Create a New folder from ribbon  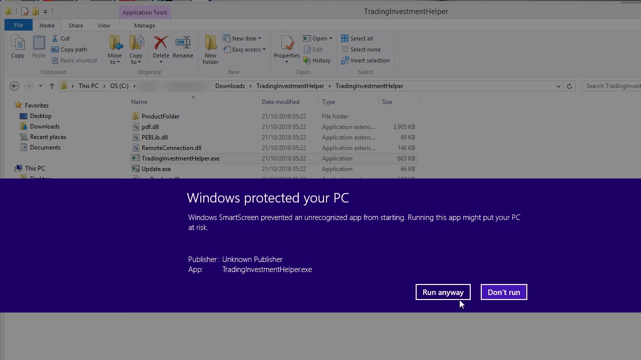[x=210, y=50]
